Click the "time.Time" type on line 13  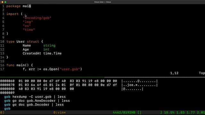tap(52, 53)
